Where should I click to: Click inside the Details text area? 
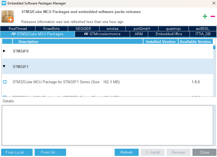(107, 125)
